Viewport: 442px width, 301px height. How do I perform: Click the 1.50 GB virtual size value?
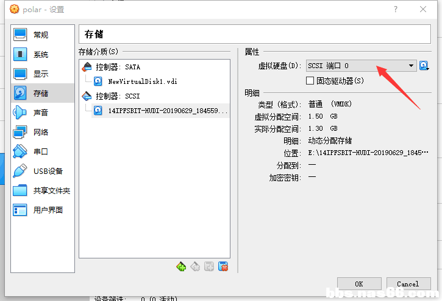(323, 116)
